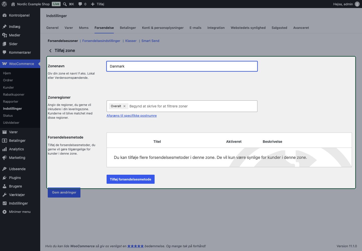Open the Avanceret settings tab
Viewport: 362px width, 251px height.
301,28
